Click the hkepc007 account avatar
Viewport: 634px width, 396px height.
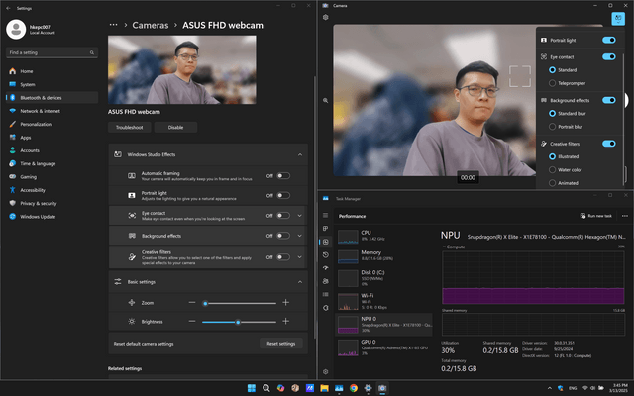(x=16, y=29)
